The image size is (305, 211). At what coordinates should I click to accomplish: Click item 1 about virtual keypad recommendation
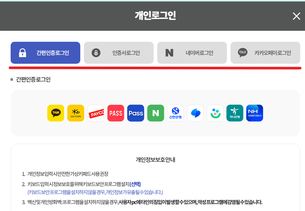[x=68, y=174]
